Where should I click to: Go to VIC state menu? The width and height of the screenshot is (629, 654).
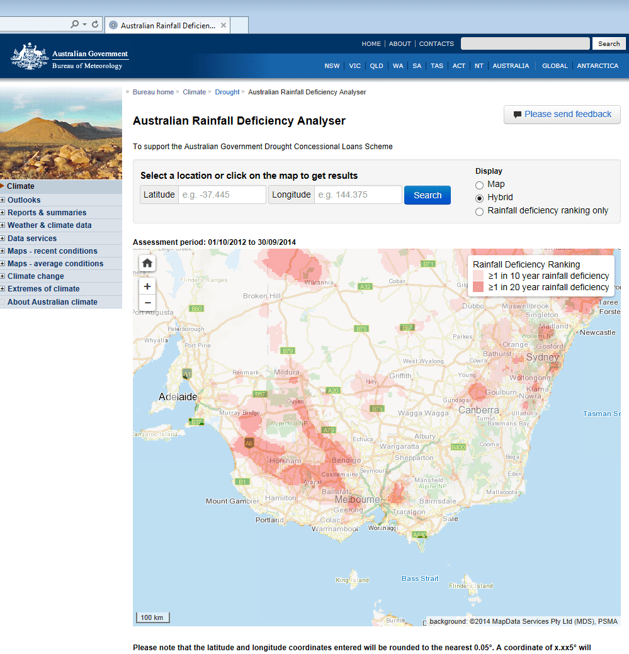click(x=354, y=66)
